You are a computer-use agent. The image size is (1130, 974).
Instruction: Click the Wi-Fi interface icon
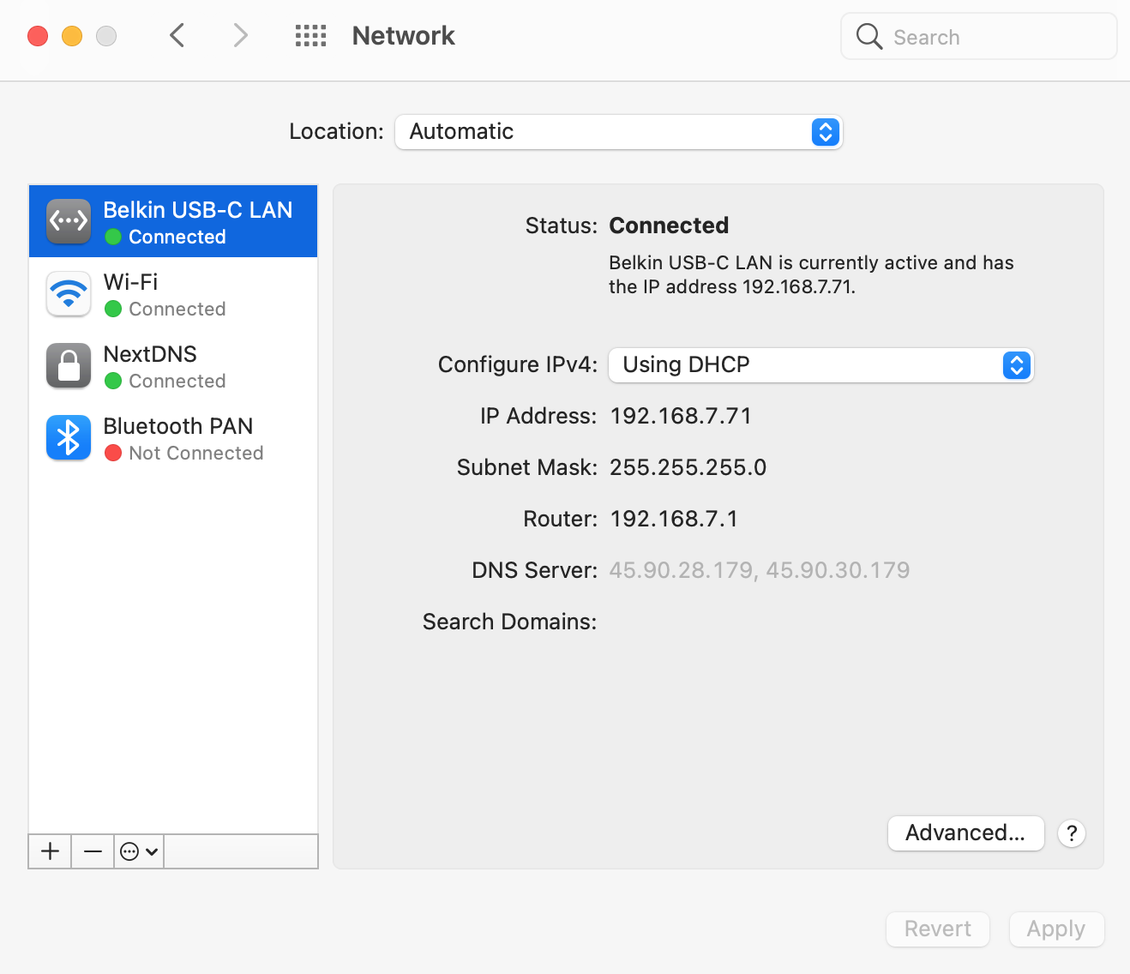coord(69,294)
